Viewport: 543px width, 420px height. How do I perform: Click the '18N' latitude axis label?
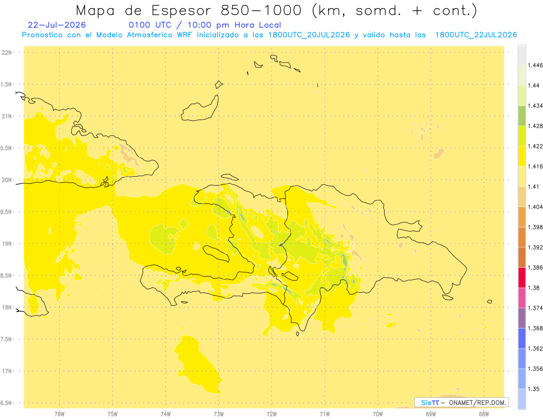coord(6,307)
